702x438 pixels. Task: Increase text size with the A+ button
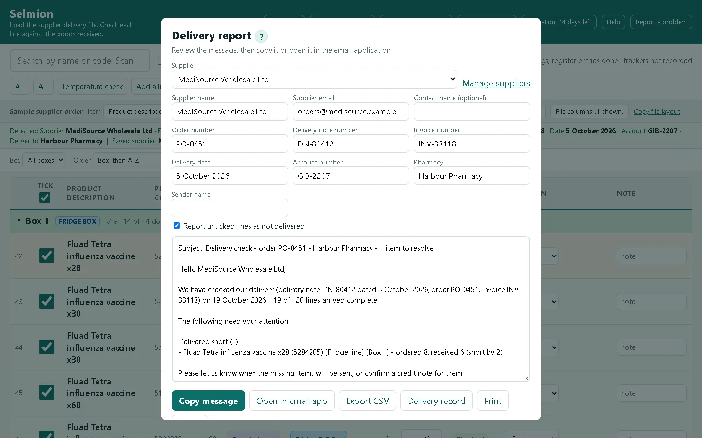pos(43,87)
